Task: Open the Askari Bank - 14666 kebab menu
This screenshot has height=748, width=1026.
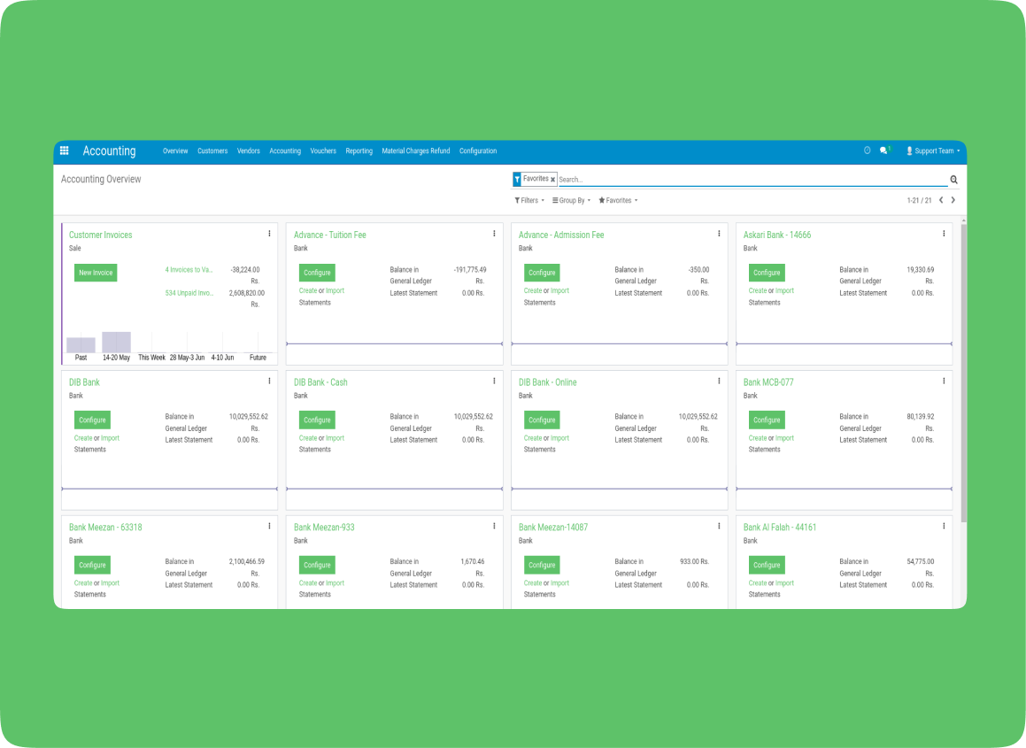Action: point(944,234)
